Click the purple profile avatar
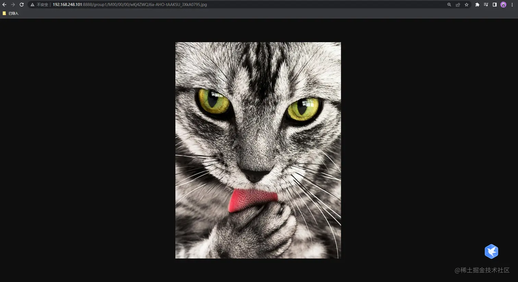Viewport: 518px width, 282px height. click(503, 4)
